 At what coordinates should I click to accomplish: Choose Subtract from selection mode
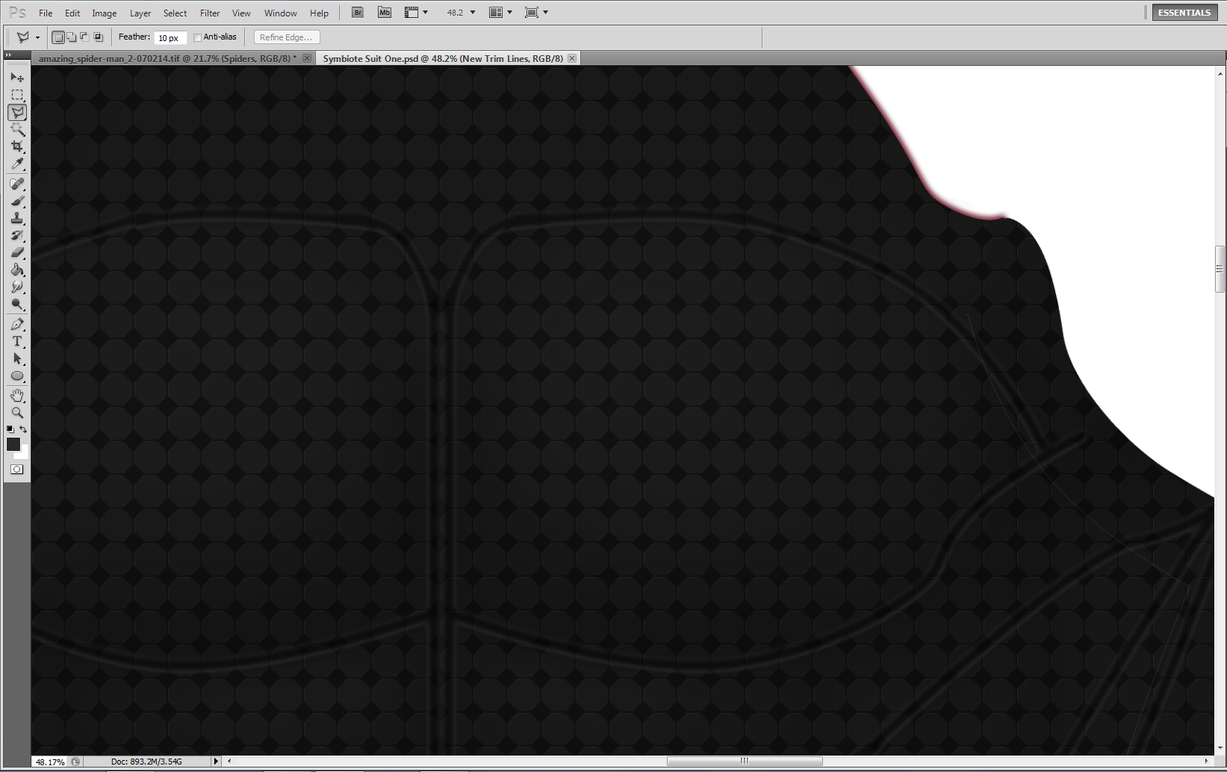click(x=84, y=37)
